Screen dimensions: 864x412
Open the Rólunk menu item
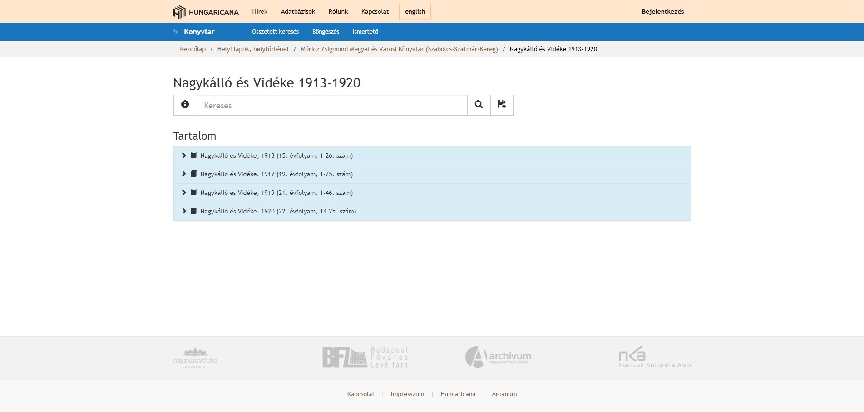(x=338, y=12)
